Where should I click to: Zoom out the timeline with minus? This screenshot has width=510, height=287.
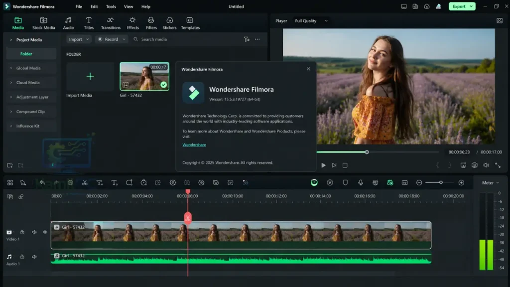(419, 182)
